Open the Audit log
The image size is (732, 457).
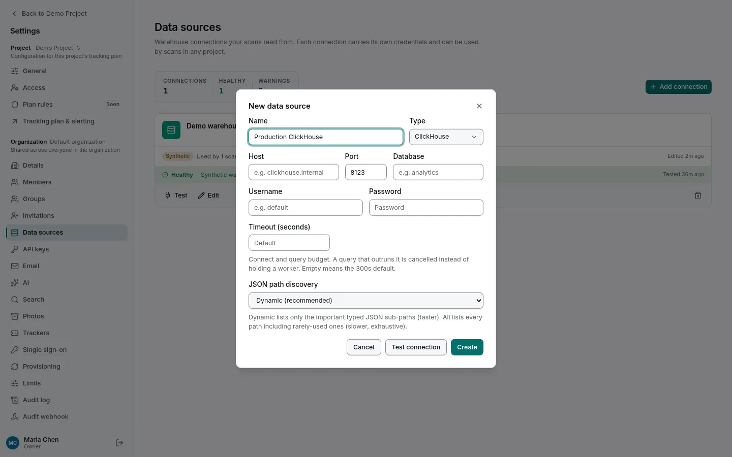(x=67, y=400)
